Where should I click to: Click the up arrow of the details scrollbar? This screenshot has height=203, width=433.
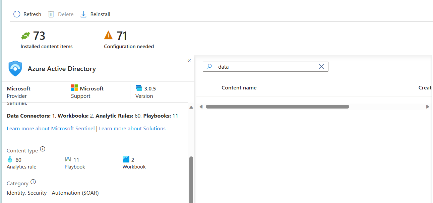191,108
